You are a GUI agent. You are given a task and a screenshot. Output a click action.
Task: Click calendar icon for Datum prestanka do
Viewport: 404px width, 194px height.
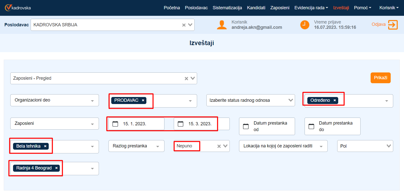click(311, 126)
